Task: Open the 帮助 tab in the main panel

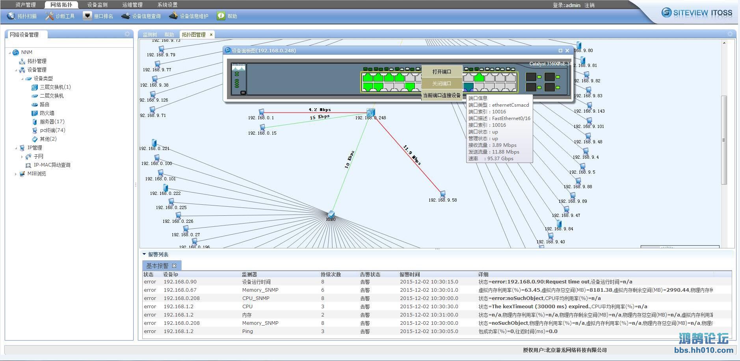Action: (169, 35)
